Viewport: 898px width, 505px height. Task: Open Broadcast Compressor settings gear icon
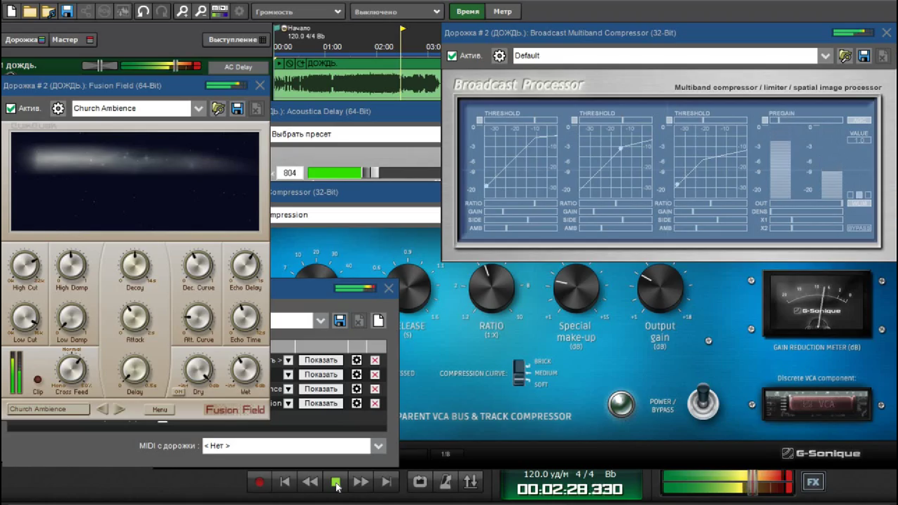(x=500, y=56)
